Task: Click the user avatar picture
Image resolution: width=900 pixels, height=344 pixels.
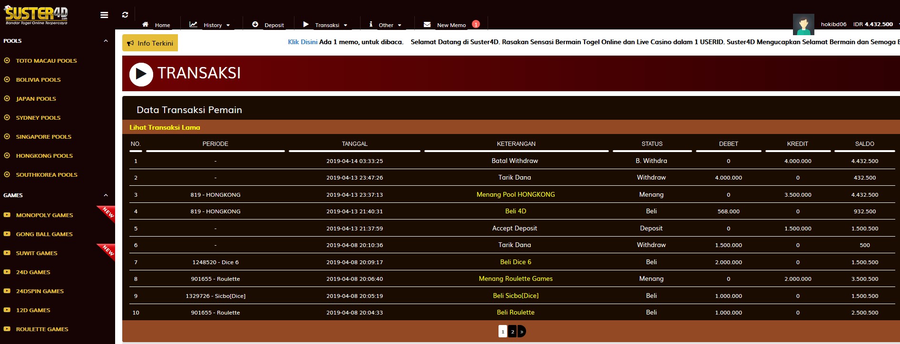Action: tap(803, 24)
